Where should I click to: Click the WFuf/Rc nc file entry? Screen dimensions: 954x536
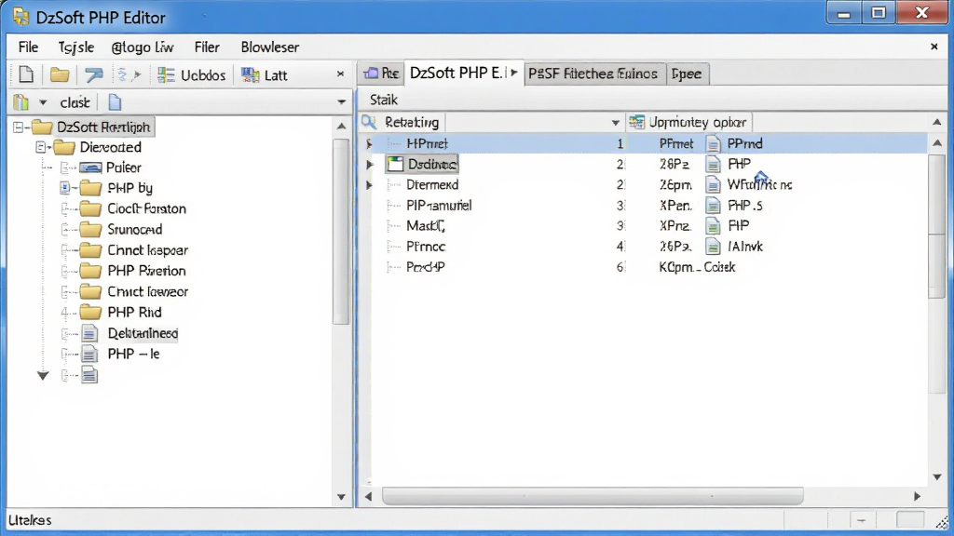[x=759, y=185]
